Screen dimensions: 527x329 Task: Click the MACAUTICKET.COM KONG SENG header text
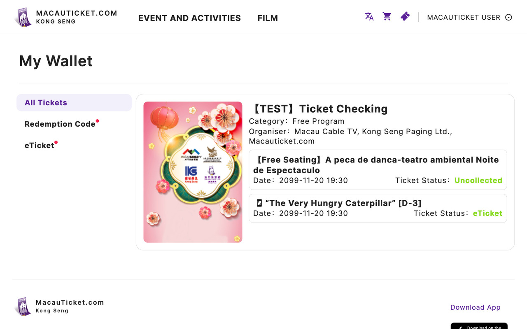click(x=77, y=17)
